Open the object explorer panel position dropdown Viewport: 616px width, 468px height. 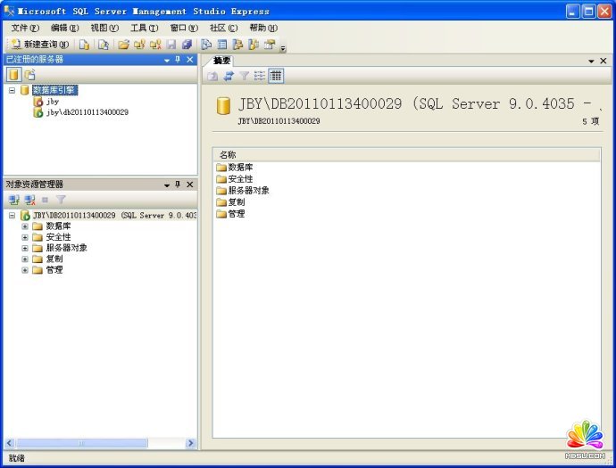coord(167,185)
